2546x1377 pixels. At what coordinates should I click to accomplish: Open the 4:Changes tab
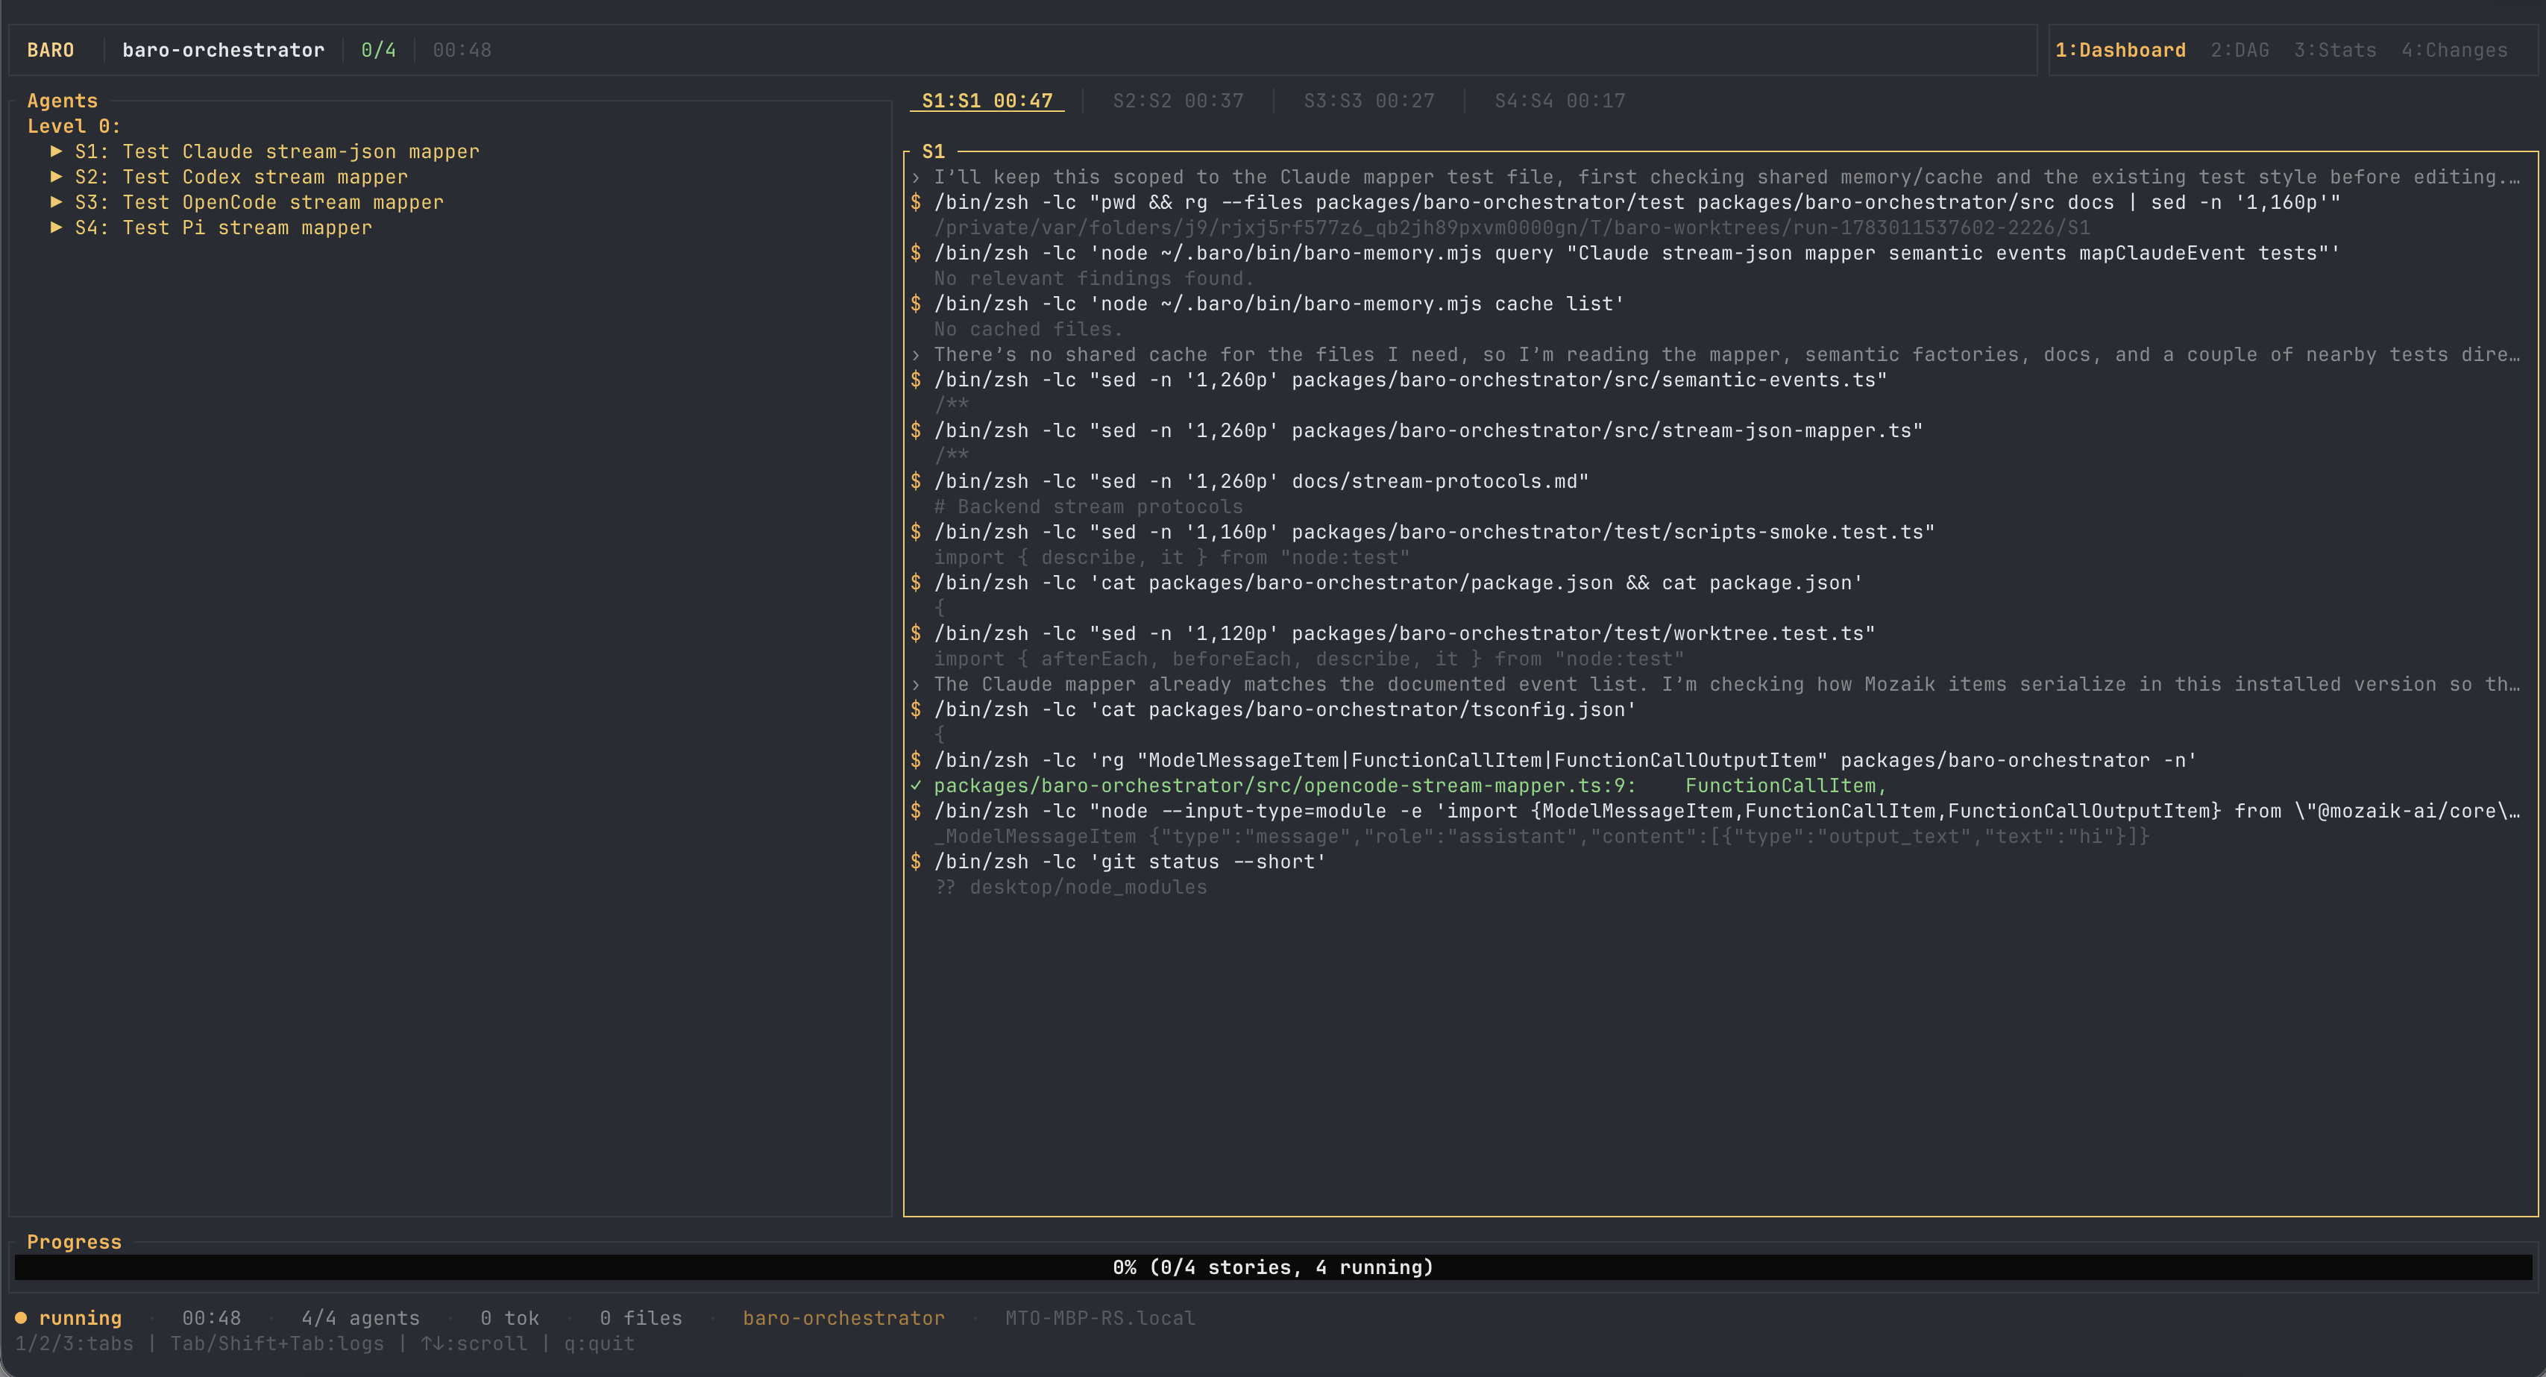click(2454, 51)
